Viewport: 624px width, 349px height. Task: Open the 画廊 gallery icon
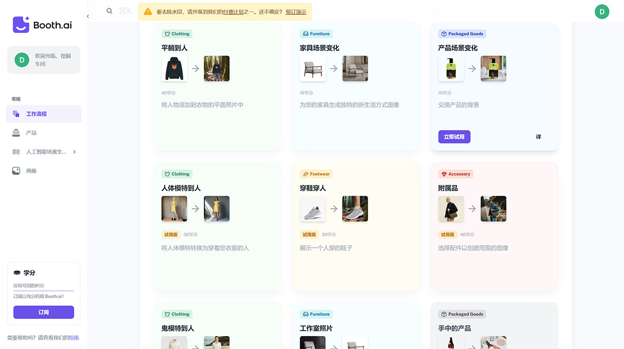pyautogui.click(x=16, y=170)
